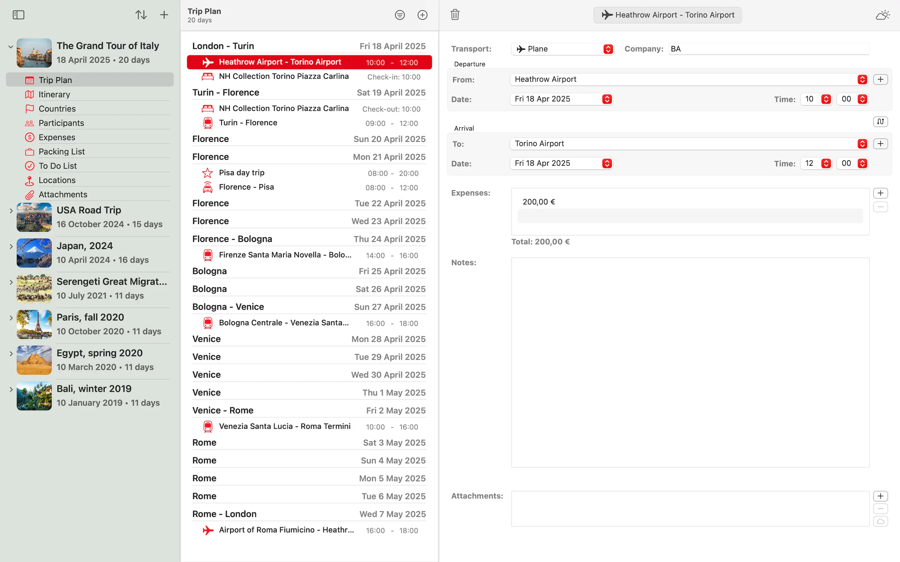The image size is (900, 562).
Task: Expand the USA Road Trip entry
Action: click(11, 211)
